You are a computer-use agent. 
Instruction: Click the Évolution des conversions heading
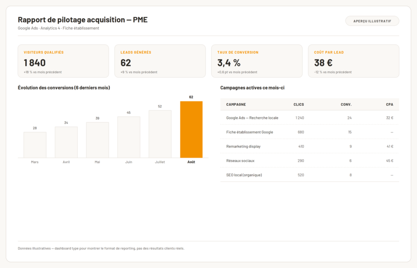click(64, 88)
